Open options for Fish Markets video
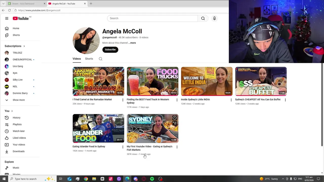Image resolution: width=324 pixels, height=182 pixels. (x=177, y=147)
